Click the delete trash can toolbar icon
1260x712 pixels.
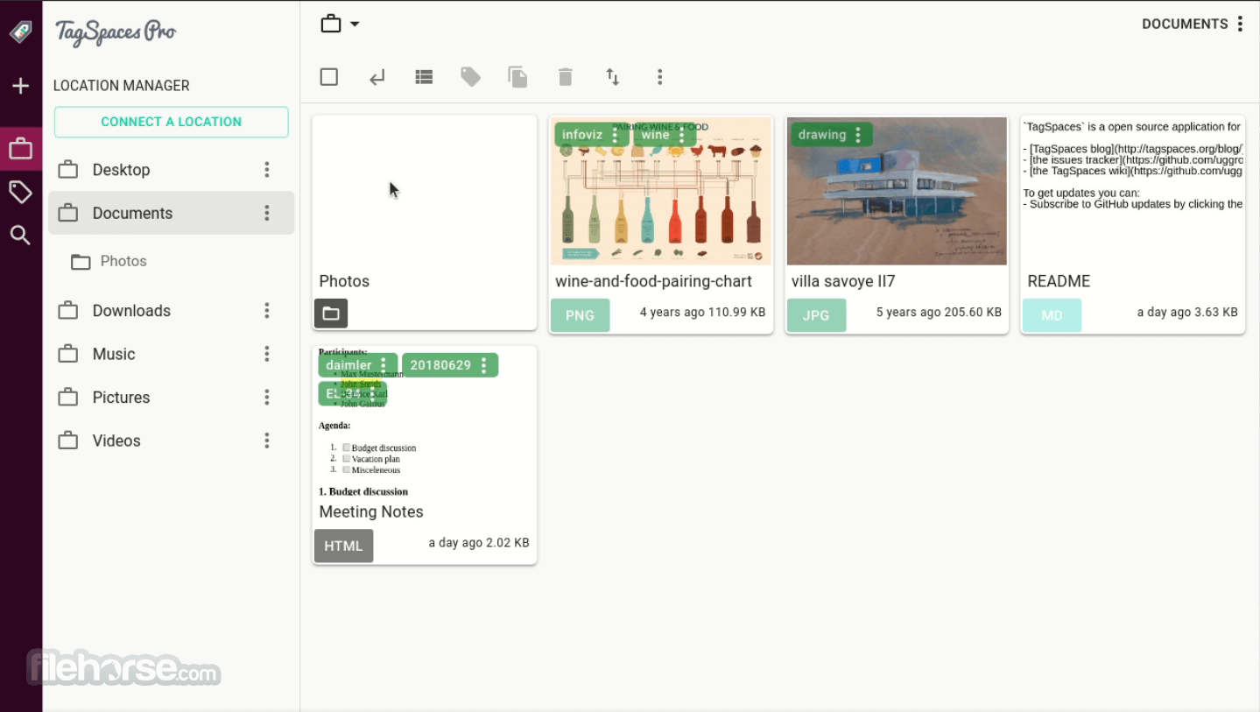point(566,77)
